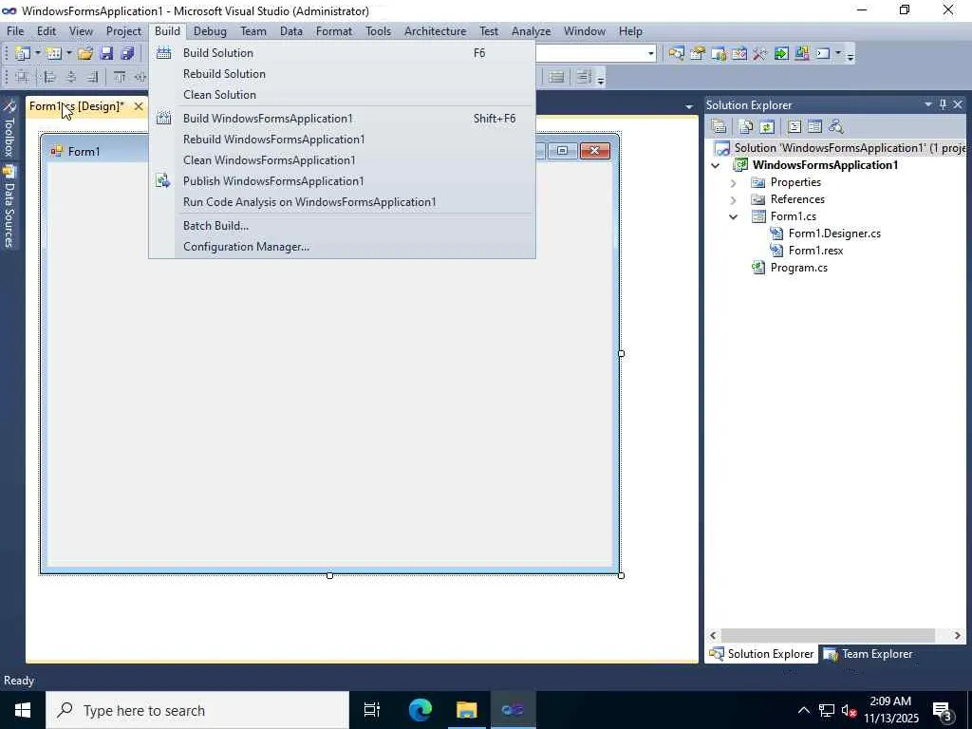Click the Align to Grid layout icon
The image size is (972, 729).
point(23,78)
